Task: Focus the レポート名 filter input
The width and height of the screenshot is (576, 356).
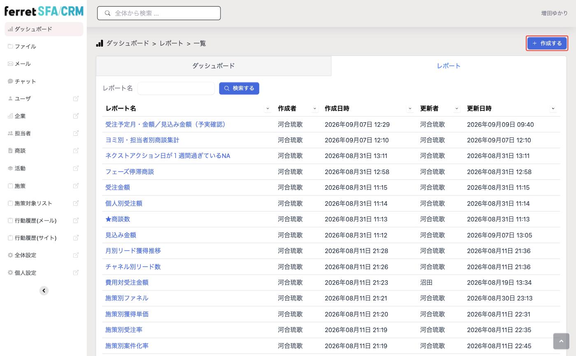Action: [176, 88]
